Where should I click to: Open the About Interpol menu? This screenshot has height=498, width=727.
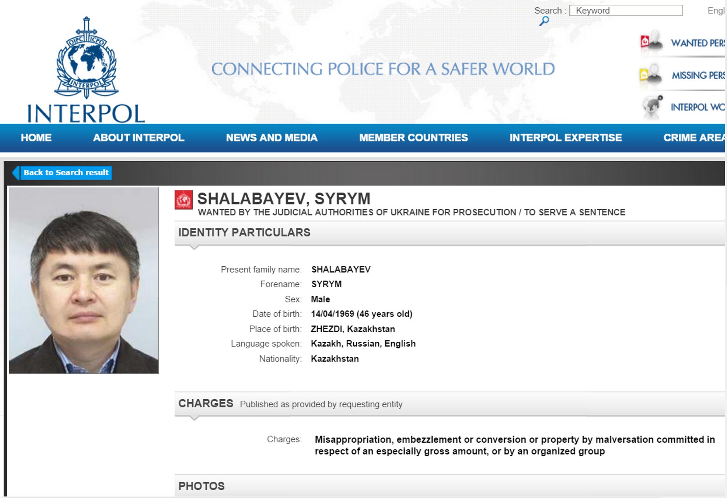138,138
